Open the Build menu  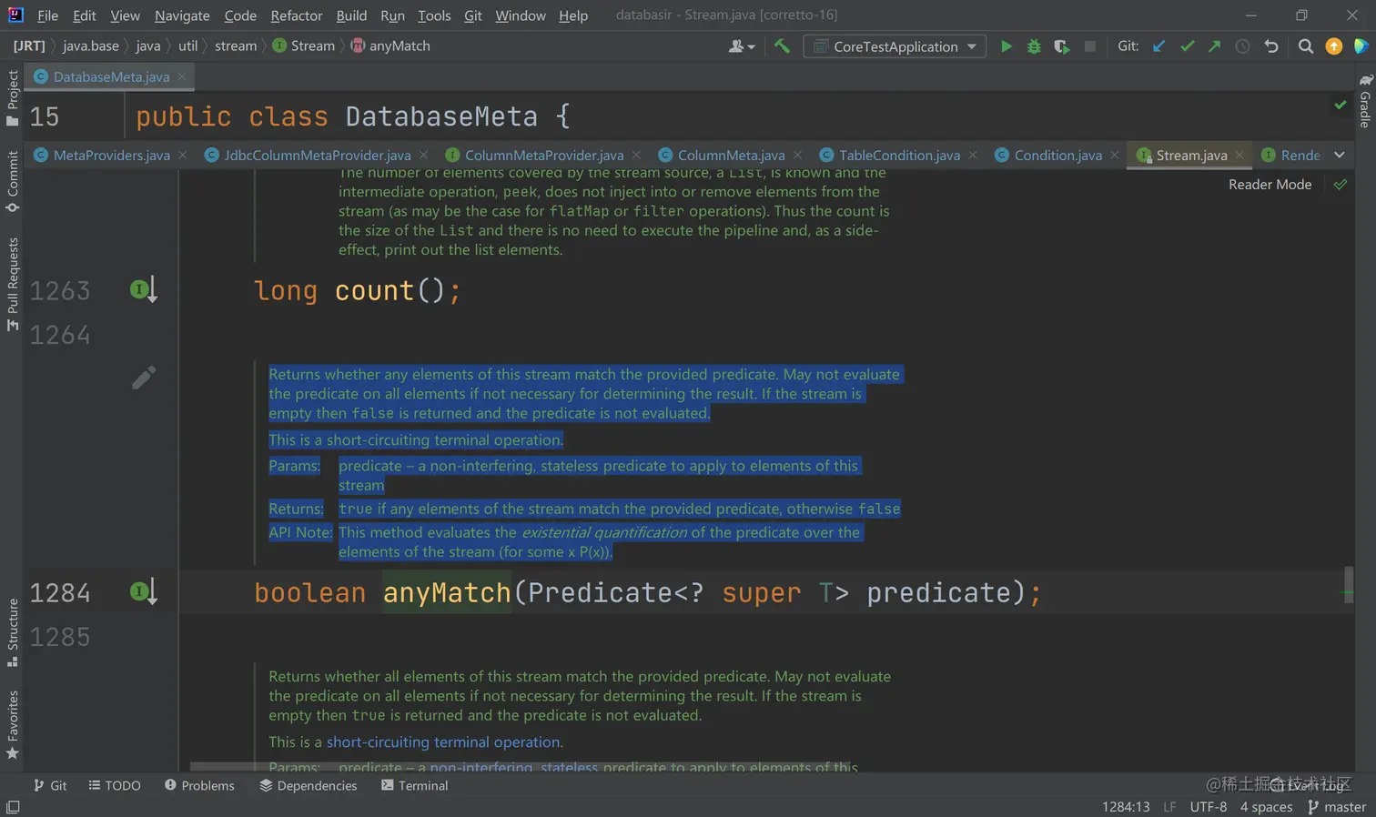point(351,15)
